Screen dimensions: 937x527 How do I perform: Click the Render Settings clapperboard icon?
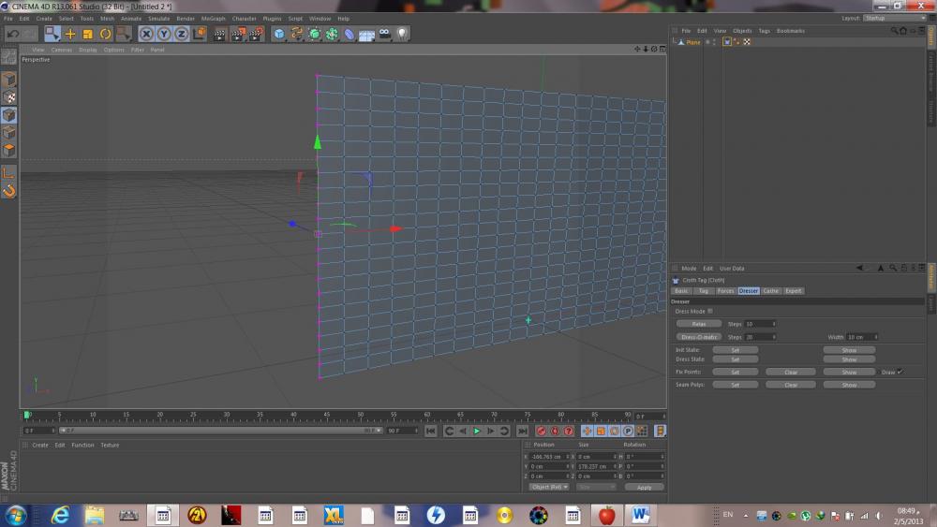[255, 34]
